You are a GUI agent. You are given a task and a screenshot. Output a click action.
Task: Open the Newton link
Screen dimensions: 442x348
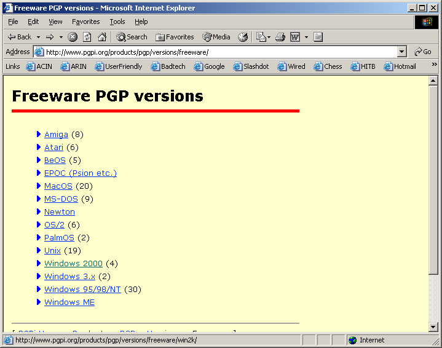[x=60, y=212]
